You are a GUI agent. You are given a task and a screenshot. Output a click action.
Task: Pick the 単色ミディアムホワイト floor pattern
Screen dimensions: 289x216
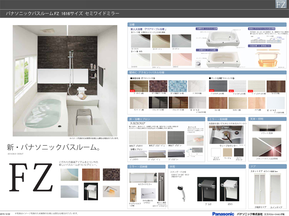[x=138, y=138]
